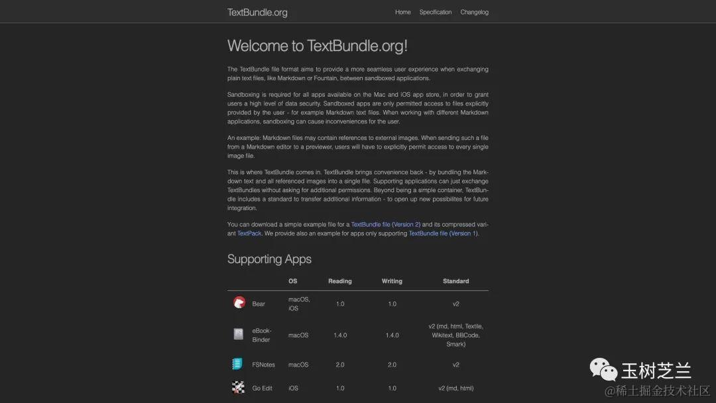Screen dimensions: 716x403
Task: Click the TextBundle.org site logo
Action: coord(257,13)
